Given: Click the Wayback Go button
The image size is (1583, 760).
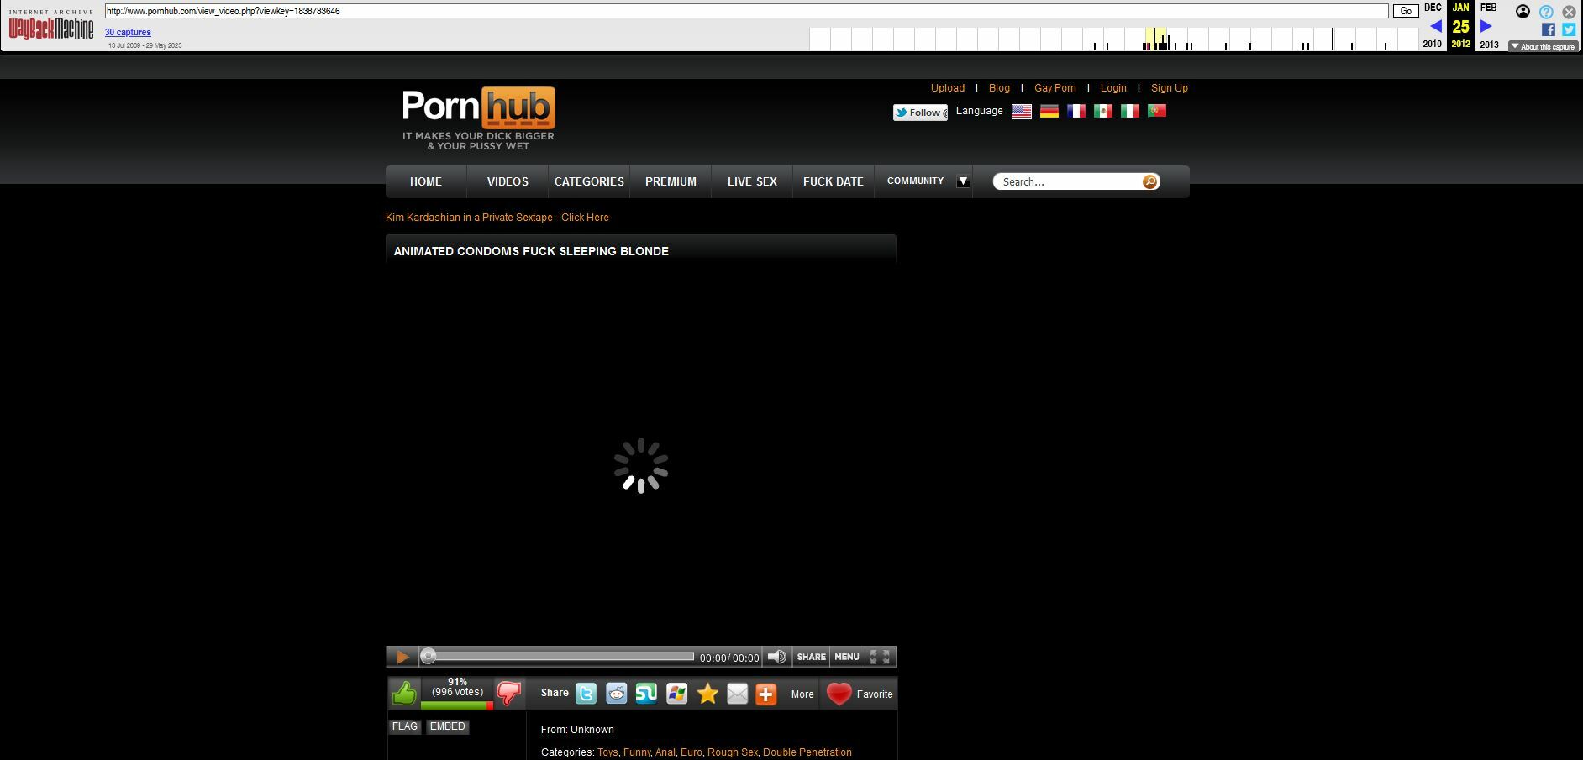Looking at the screenshot, I should pyautogui.click(x=1405, y=11).
